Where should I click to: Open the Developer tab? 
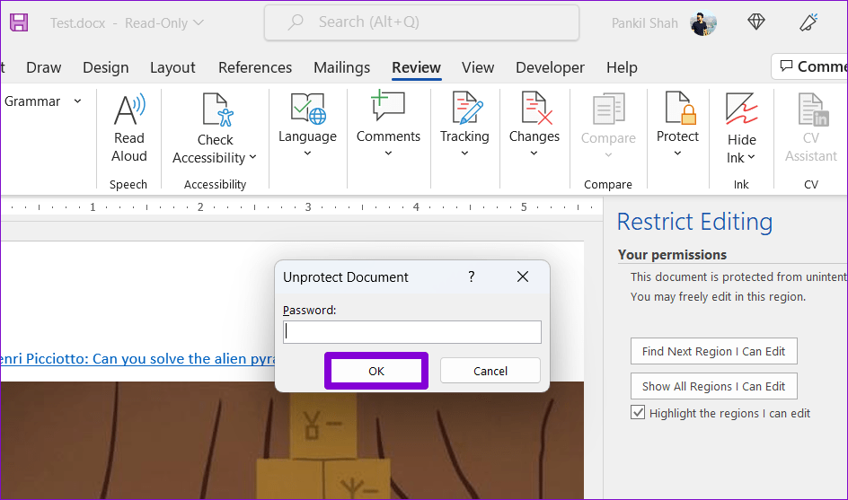551,67
